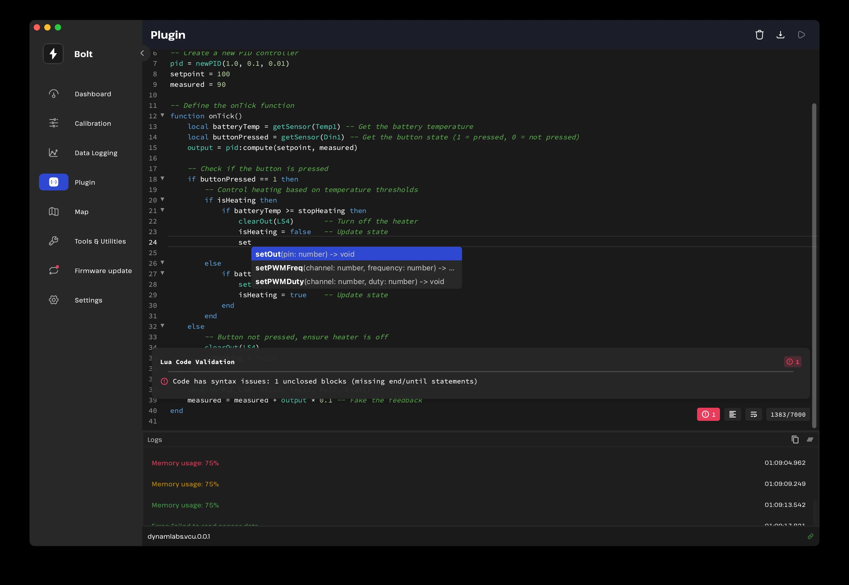Click the Bolt app name text

click(x=83, y=54)
